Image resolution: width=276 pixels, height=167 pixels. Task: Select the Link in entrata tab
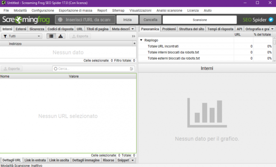35,160
